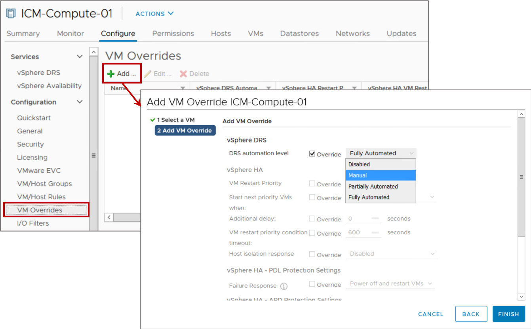531x329 pixels.
Task: Enable the Failure Response Override checkbox
Action: [x=312, y=284]
